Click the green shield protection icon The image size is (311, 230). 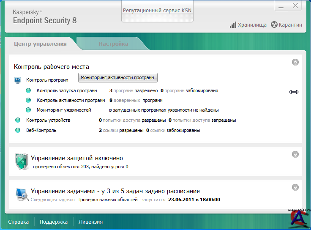21,162
